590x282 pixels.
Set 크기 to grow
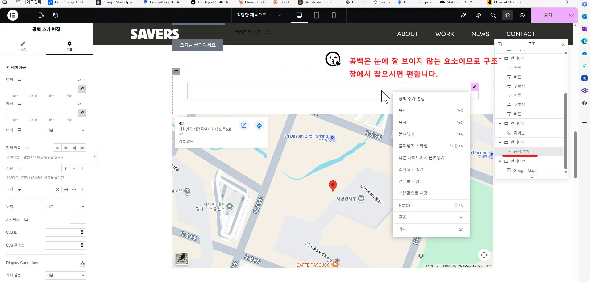[x=66, y=189]
